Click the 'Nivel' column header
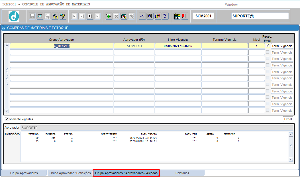This screenshot has width=300, height=177. point(257,40)
